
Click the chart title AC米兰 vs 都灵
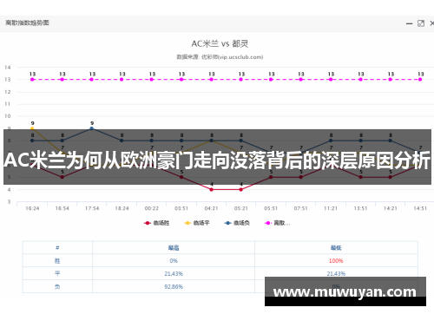220,43
